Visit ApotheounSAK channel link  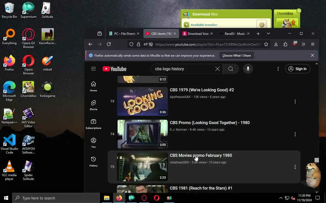(x=180, y=97)
